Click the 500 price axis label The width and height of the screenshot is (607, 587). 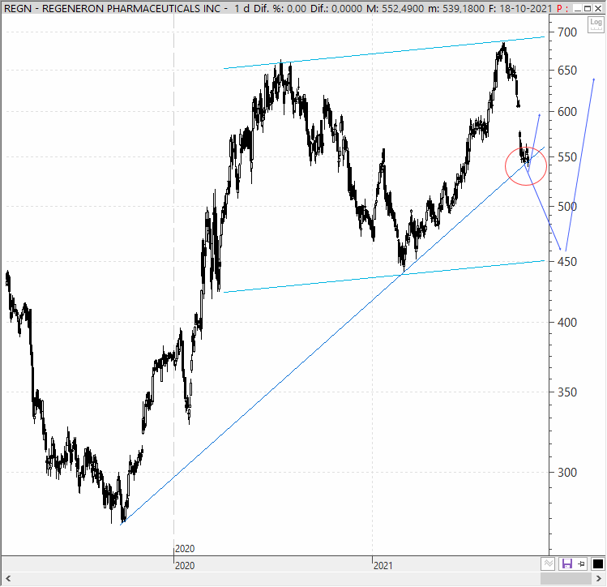567,207
